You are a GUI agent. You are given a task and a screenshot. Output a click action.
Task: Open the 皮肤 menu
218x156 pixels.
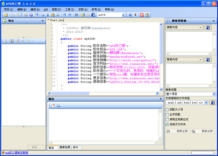[83, 9]
